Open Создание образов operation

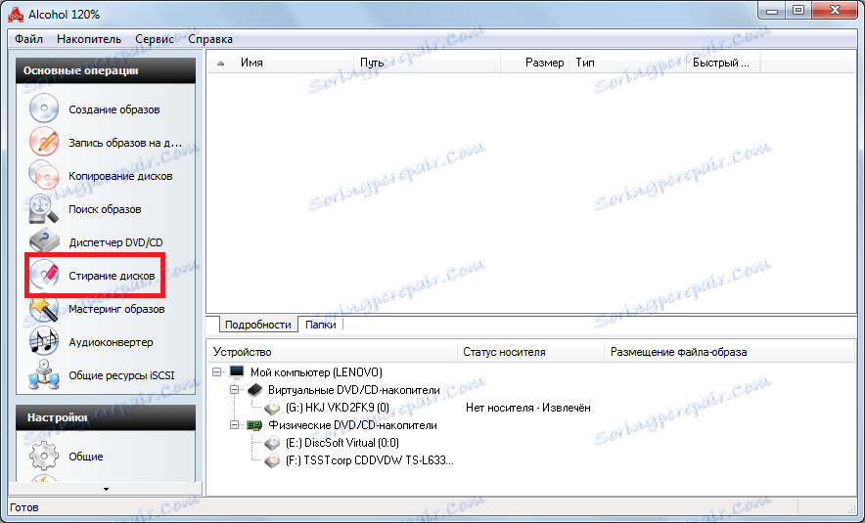click(x=114, y=109)
